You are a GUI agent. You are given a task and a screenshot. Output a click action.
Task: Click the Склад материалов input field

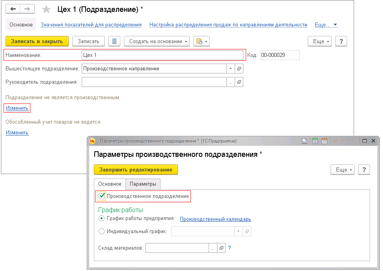[177, 248]
